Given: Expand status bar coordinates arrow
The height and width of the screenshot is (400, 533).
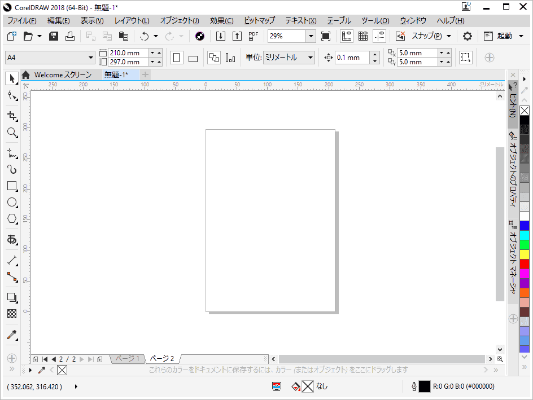Looking at the screenshot, I should [x=76, y=386].
